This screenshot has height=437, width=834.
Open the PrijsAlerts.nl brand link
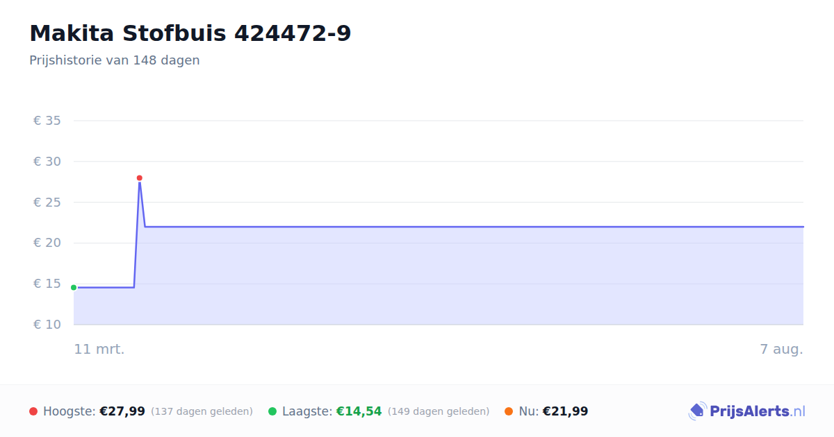(x=747, y=411)
